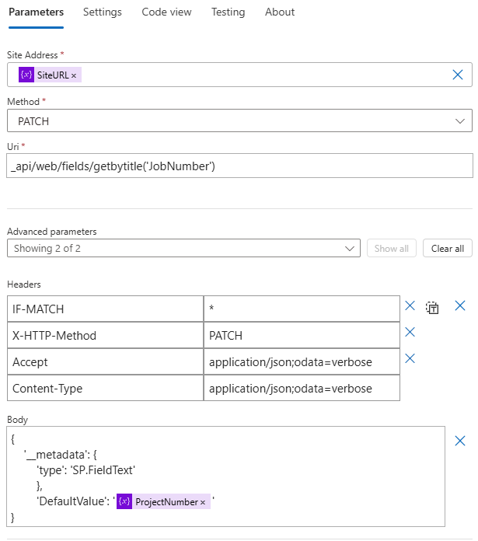
Task: Click the Clear all button
Action: [x=447, y=249]
